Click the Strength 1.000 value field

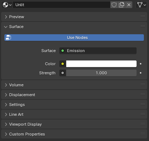pyautogui.click(x=101, y=73)
